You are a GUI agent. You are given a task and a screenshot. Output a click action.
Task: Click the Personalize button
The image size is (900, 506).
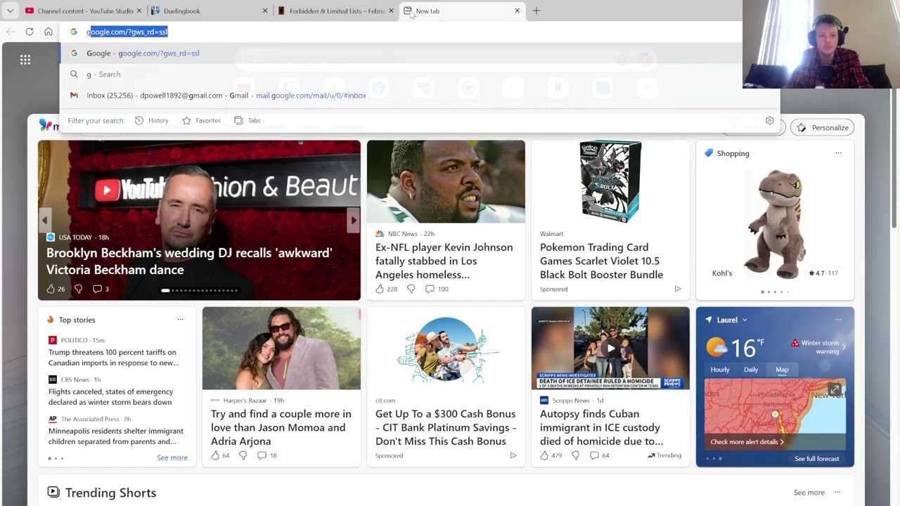pos(823,128)
